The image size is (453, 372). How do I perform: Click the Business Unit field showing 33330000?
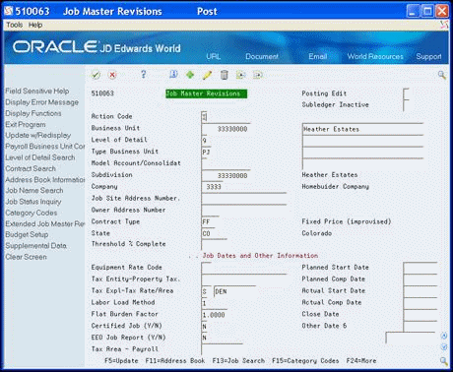tap(226, 129)
